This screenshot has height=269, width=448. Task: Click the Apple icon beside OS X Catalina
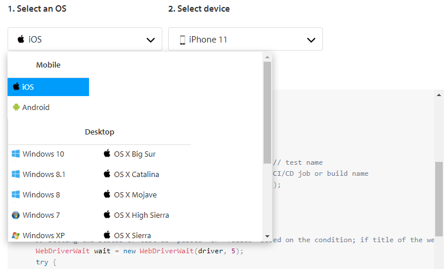(107, 174)
